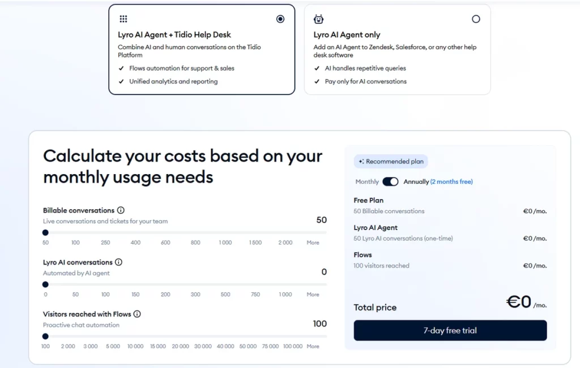Click AI handles repetitive queries feature
Viewport: 580px width, 368px height.
click(x=365, y=68)
